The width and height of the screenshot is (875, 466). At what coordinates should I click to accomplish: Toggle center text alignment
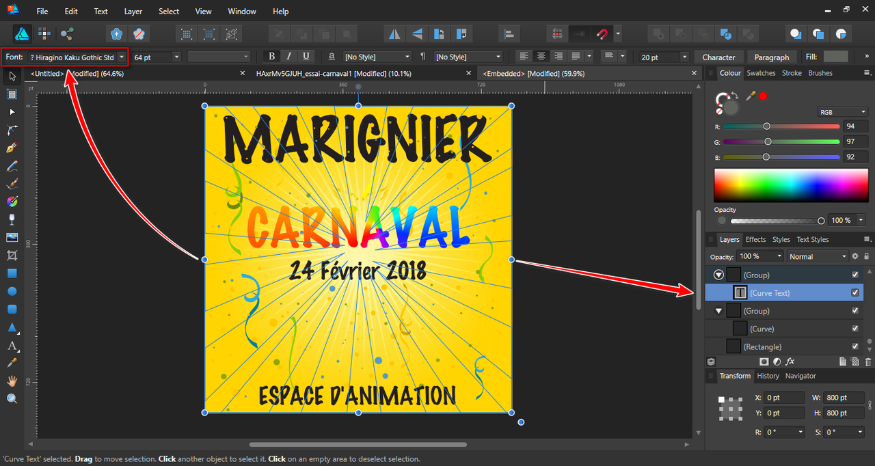click(x=541, y=57)
